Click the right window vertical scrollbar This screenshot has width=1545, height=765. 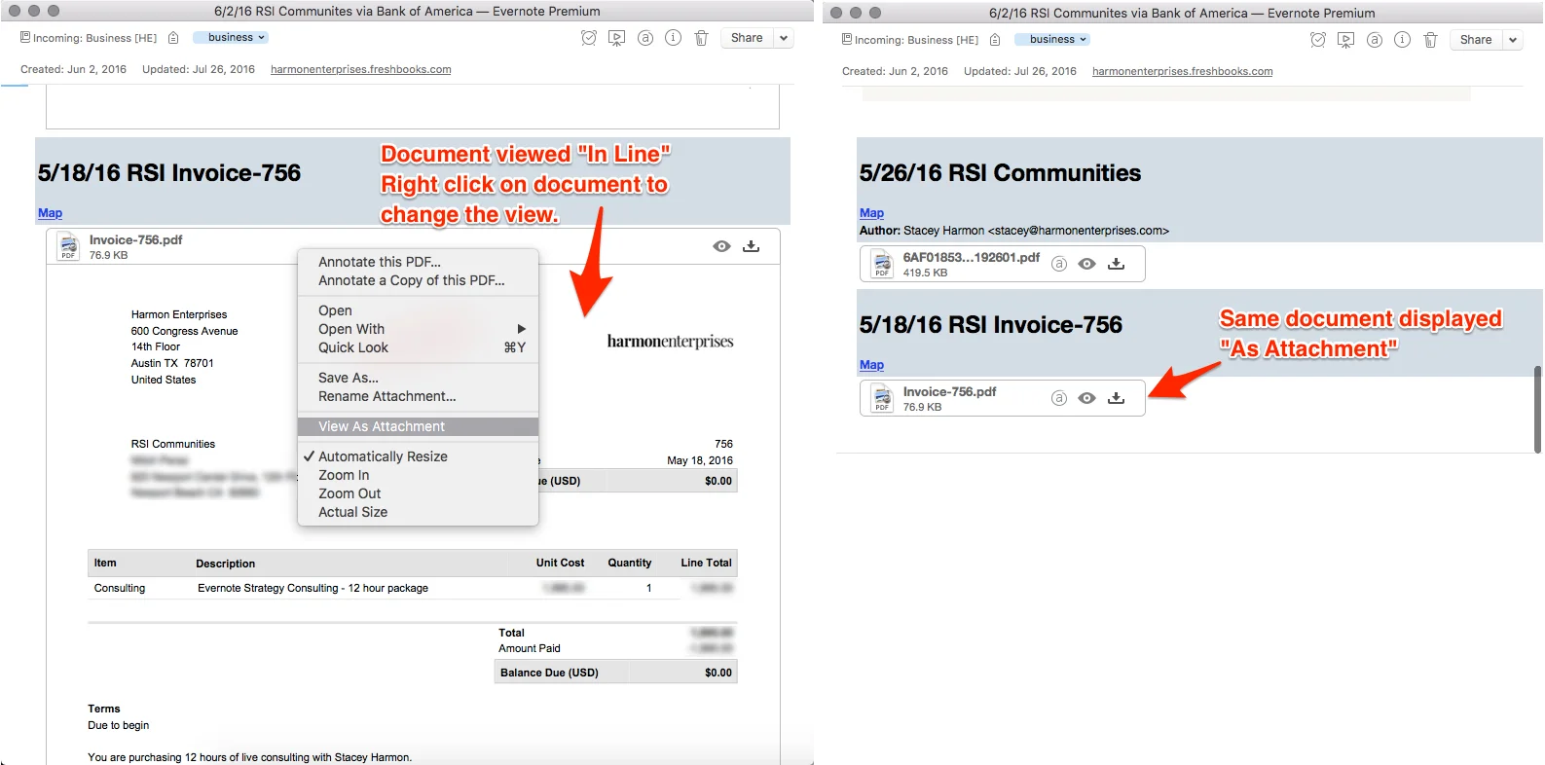pyautogui.click(x=1538, y=410)
